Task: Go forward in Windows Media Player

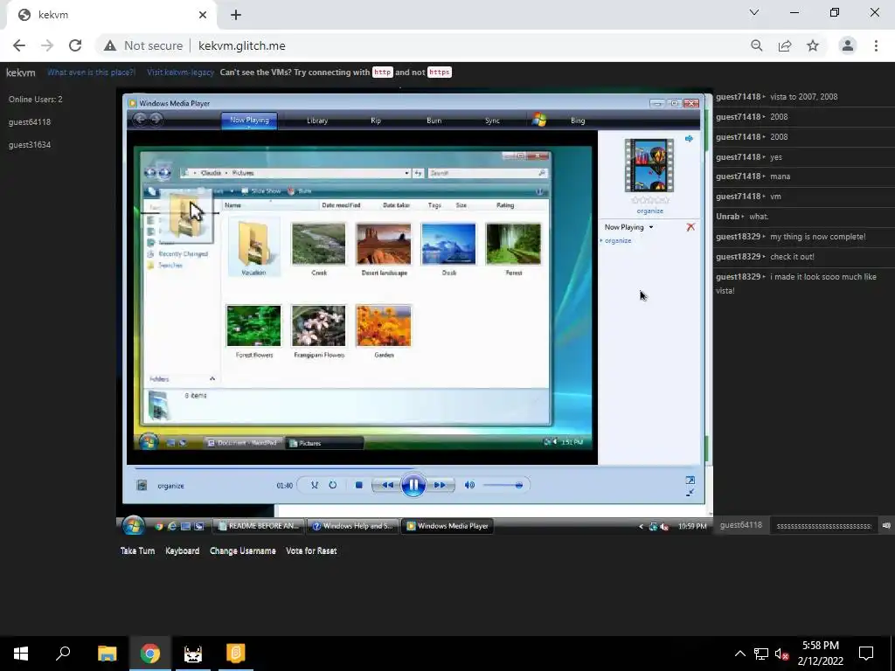Action: coord(156,119)
